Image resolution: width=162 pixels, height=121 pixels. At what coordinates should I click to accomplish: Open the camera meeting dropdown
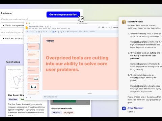(108, 28)
